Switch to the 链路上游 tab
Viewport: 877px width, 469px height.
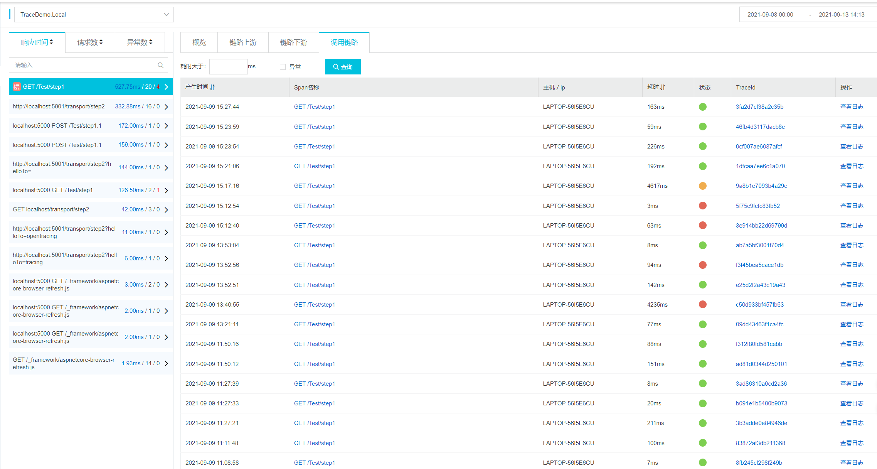[x=243, y=42]
